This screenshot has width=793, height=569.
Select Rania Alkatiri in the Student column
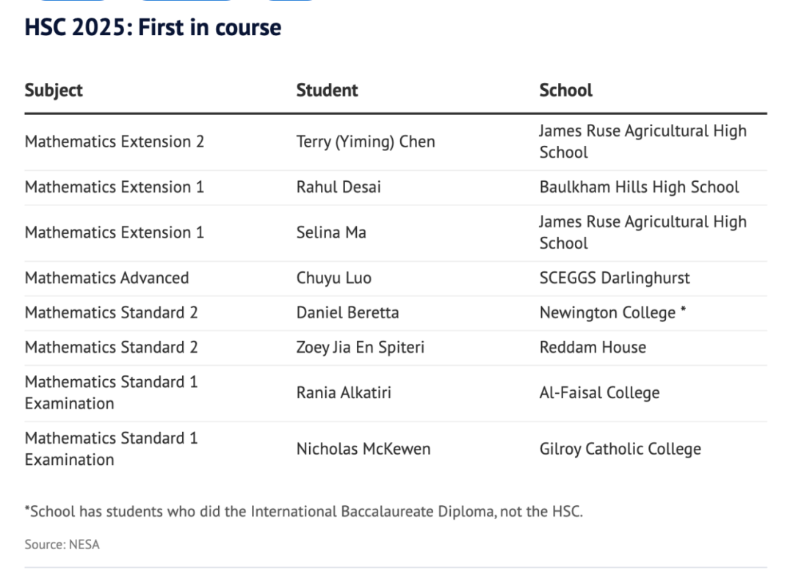pos(344,392)
